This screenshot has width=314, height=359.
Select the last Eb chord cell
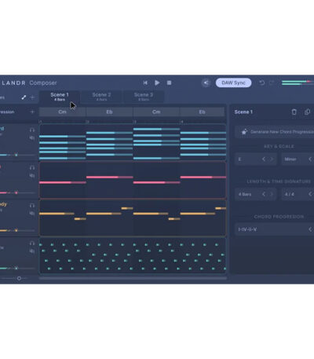pos(202,112)
